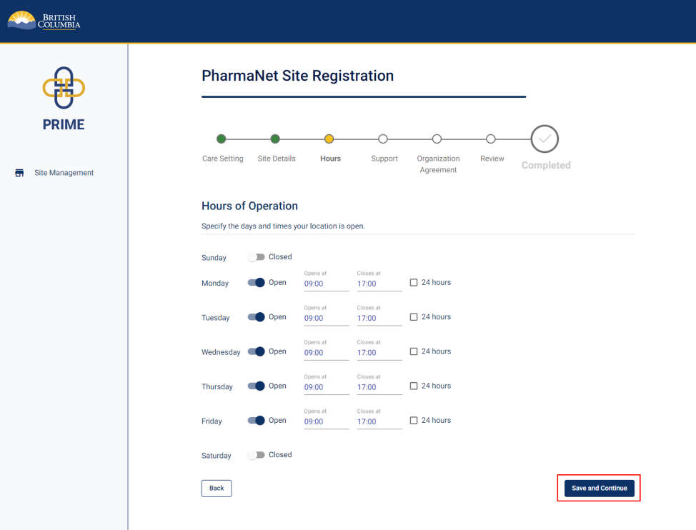This screenshot has width=696, height=530.
Task: Toggle Sunday from Closed to Open
Action: [x=256, y=257]
